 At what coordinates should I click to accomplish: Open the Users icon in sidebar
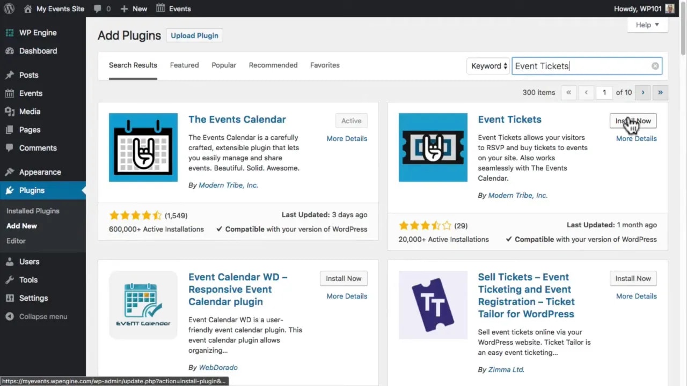[x=10, y=262]
